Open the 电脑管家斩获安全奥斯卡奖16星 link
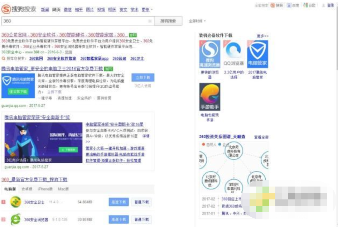 (x=115, y=124)
